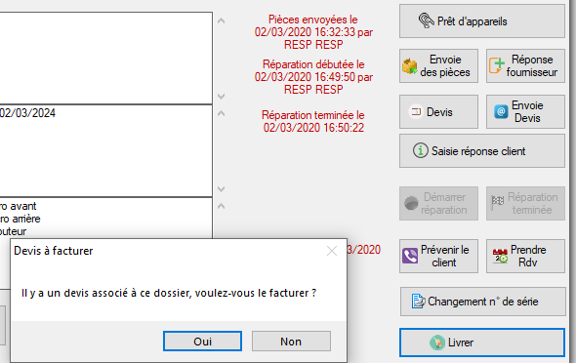
Task: Click up arrow of the bottom list box
Action: pyautogui.click(x=222, y=206)
